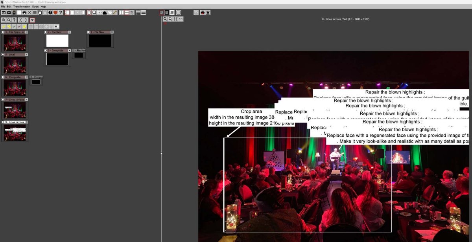Click the palette icon in the toolbar
Screen dimensions: 472x242
coord(110,13)
